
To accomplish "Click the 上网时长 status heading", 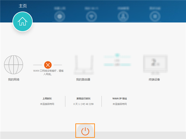I will point(47,98).
